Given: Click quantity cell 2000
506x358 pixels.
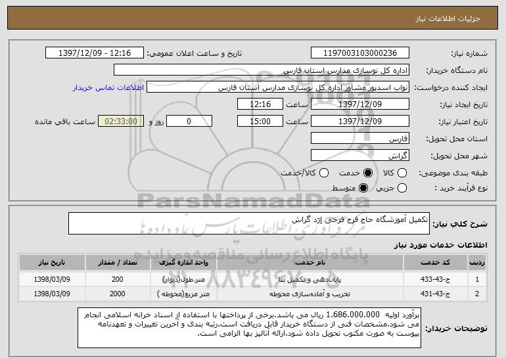Looking at the screenshot, I should pyautogui.click(x=118, y=294).
